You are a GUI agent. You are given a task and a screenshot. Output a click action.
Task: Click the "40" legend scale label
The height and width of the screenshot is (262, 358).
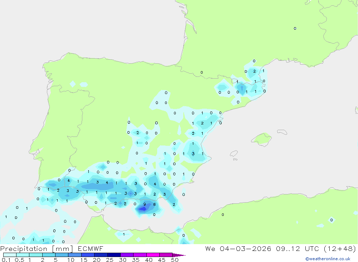pos(149,260)
